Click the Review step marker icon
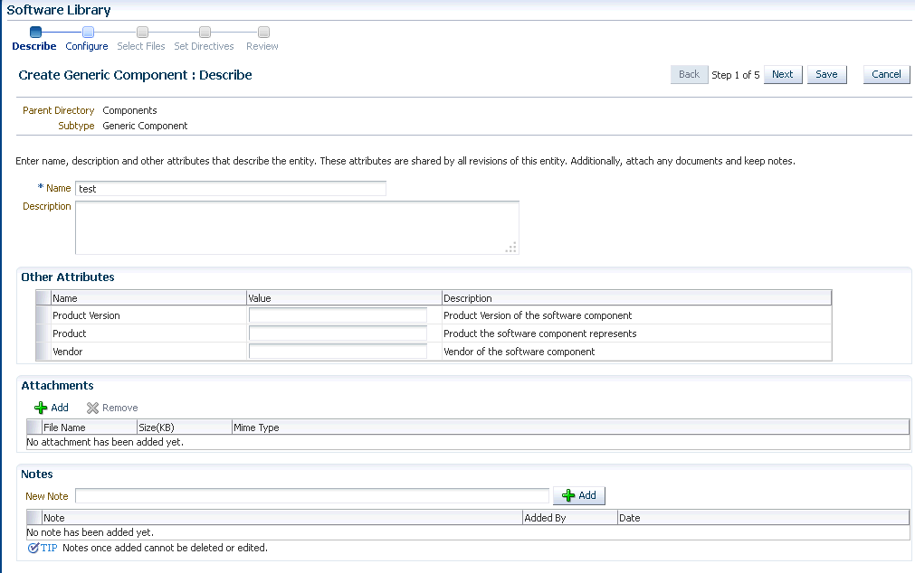This screenshot has height=573, width=915. [x=263, y=32]
